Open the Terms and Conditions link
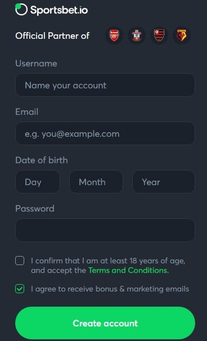 coord(128,270)
